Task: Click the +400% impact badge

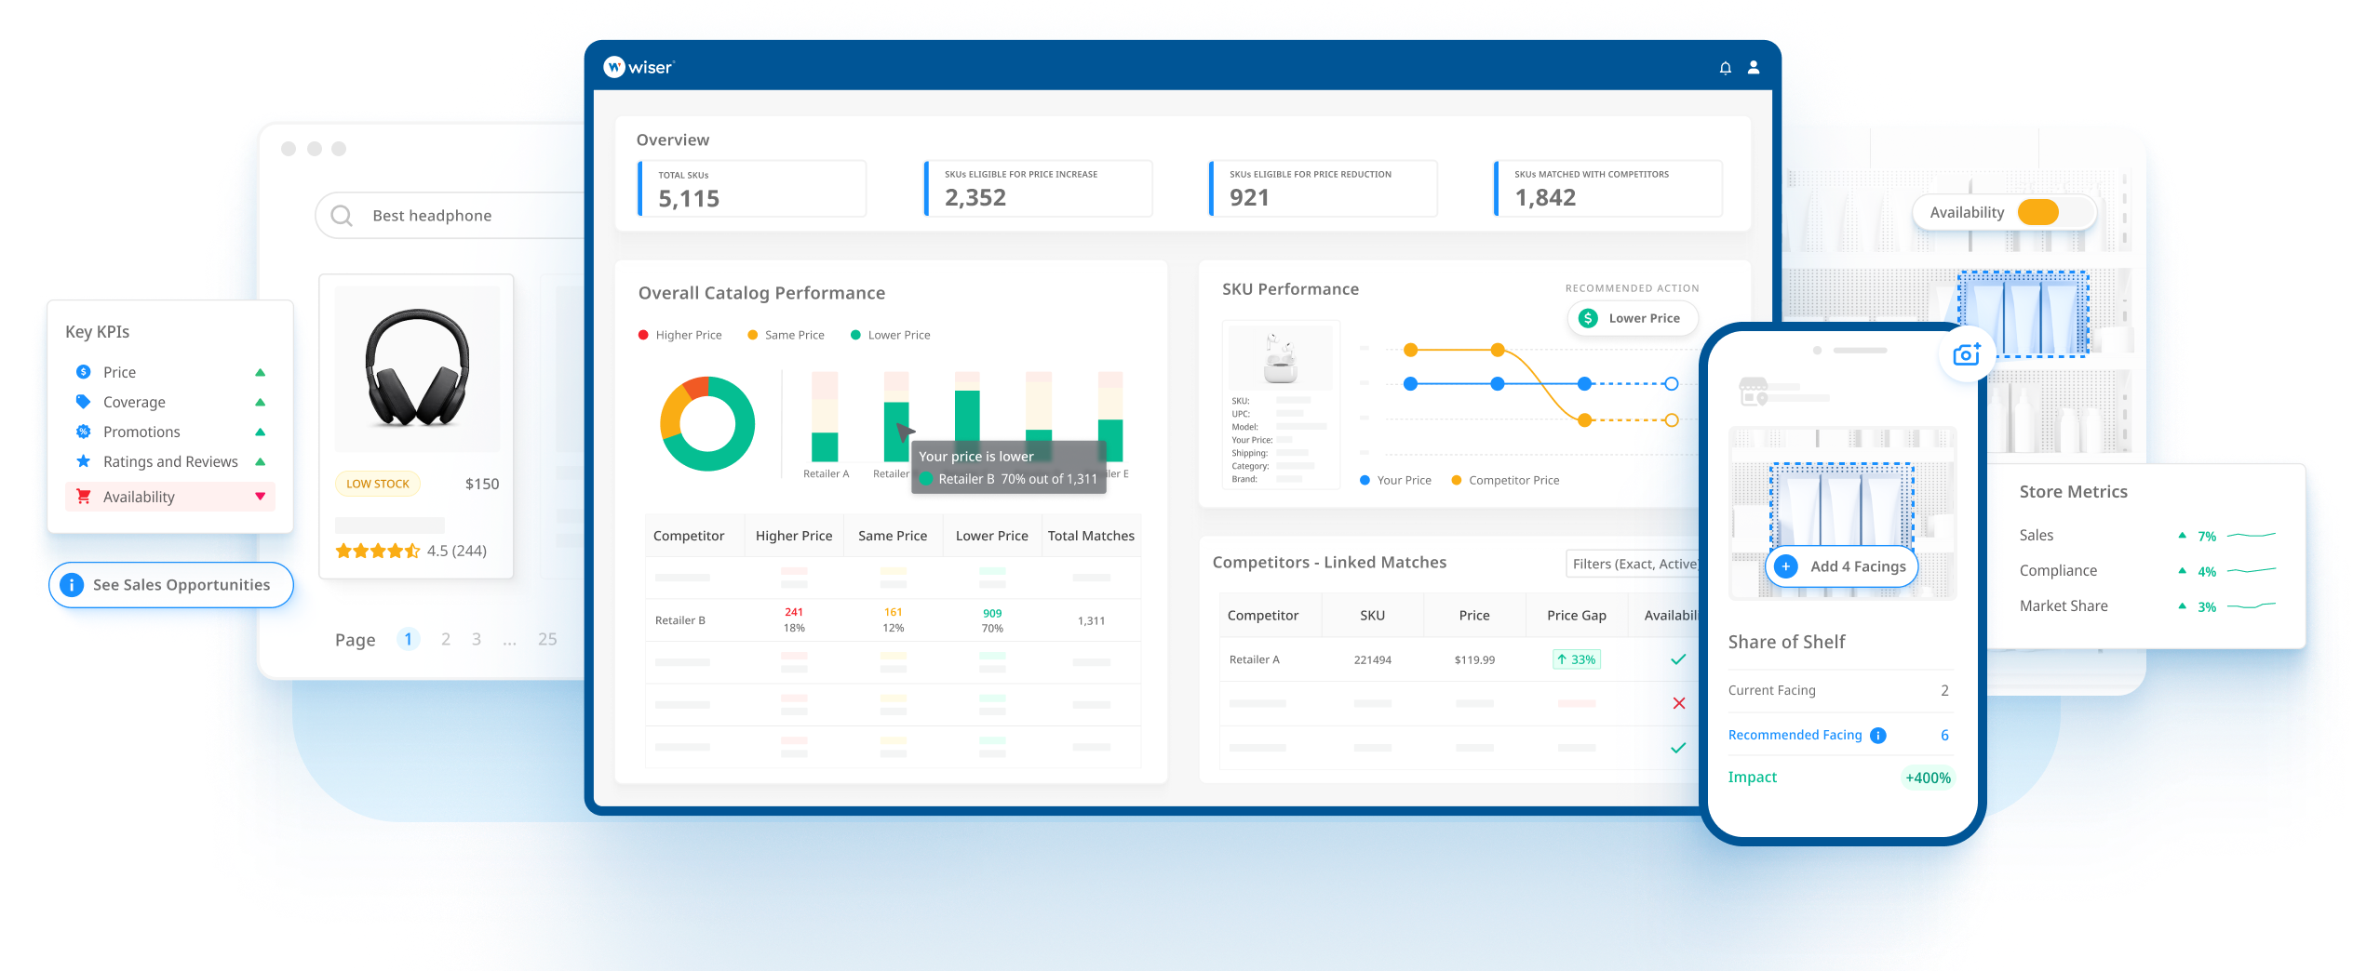Action: (x=1928, y=778)
